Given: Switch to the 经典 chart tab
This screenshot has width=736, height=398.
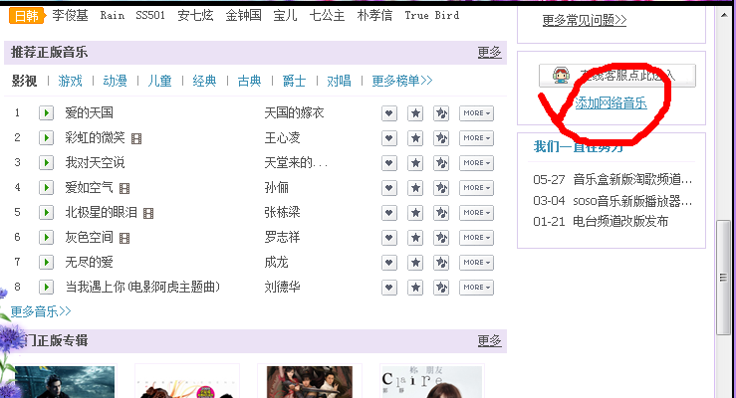Looking at the screenshot, I should (204, 81).
